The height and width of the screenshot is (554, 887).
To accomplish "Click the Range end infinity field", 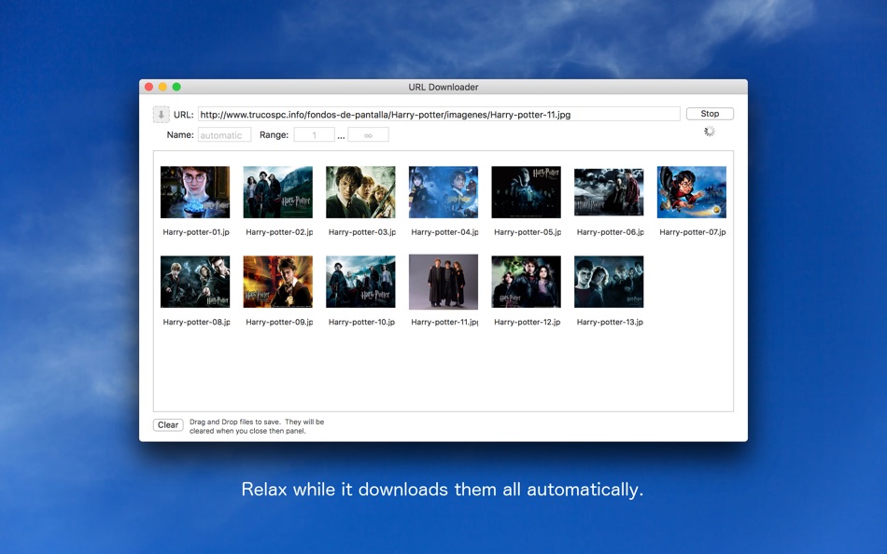I will 368,135.
